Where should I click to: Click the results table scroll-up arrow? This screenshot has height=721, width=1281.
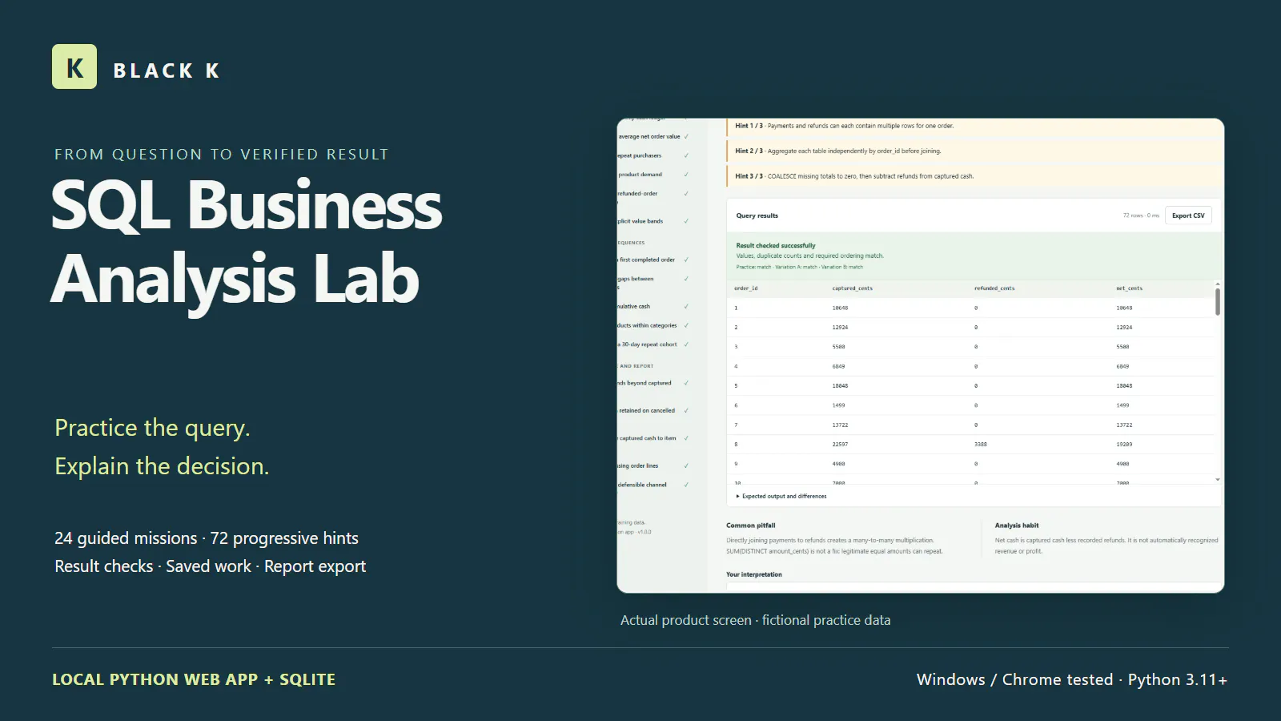click(1218, 284)
